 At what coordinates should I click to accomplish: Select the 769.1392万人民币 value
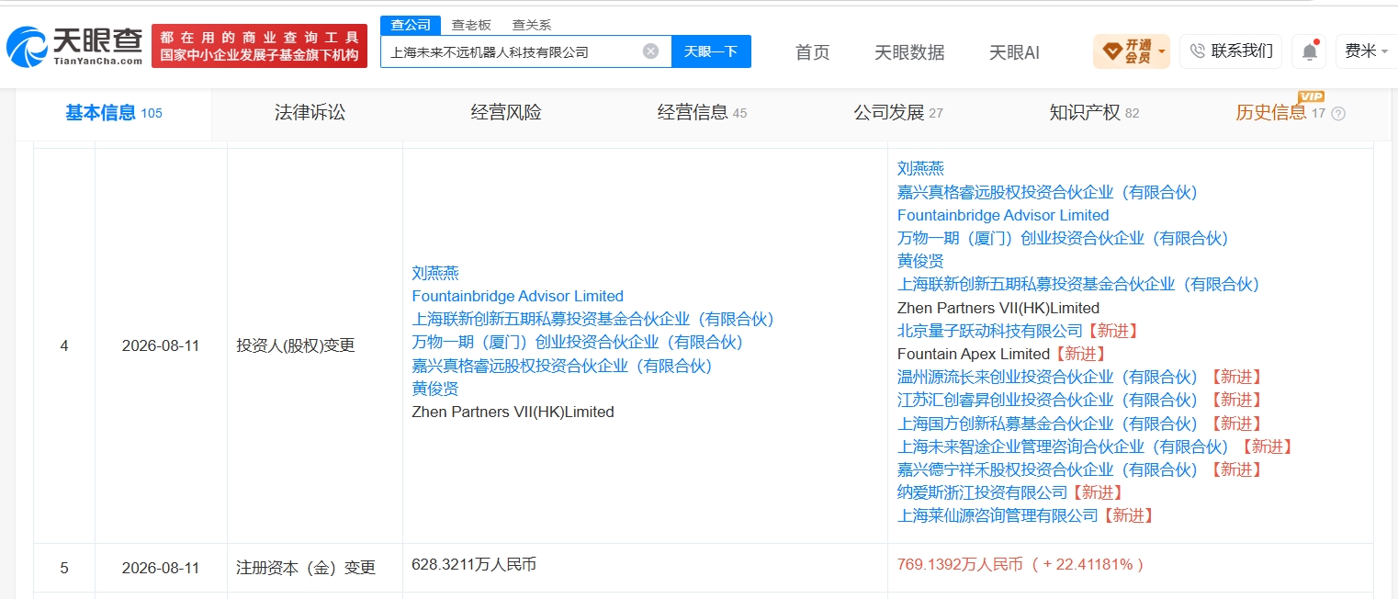click(x=960, y=564)
